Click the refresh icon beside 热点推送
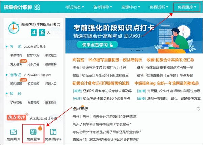 click(198, 109)
